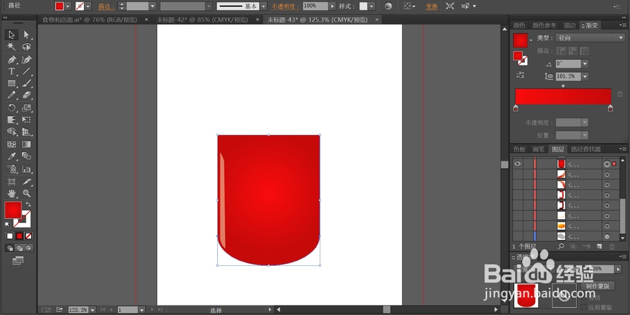Select the Magic Wand tool
This screenshot has width=630, height=315.
pos(11,47)
